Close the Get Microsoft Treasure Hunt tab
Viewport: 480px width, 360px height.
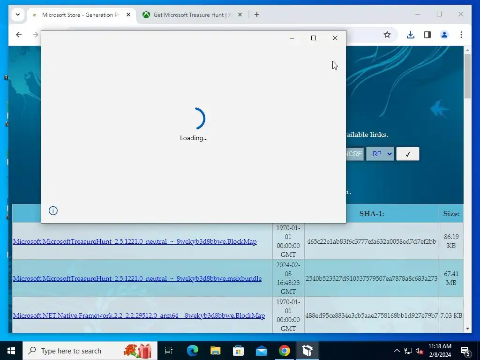click(x=240, y=15)
